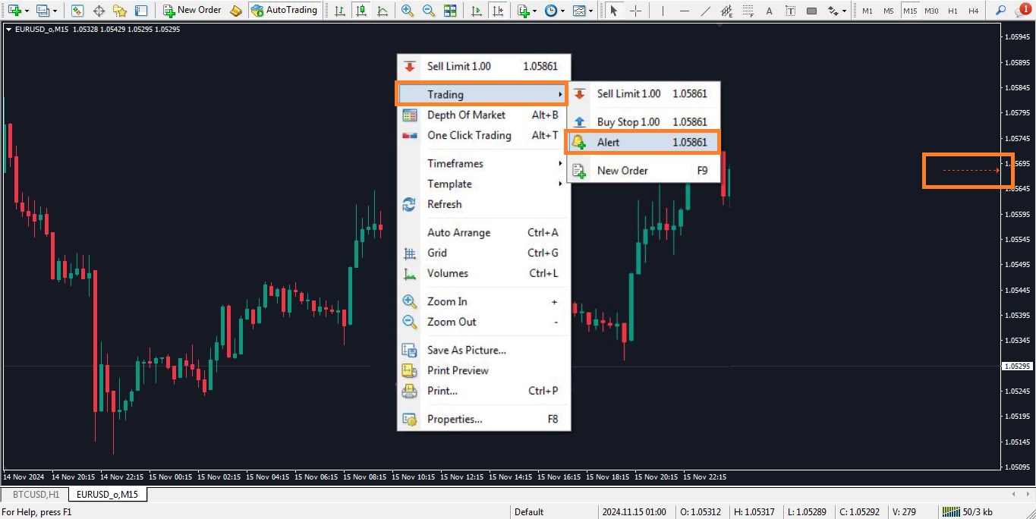Switch to the BTCUSD,H1 tab
The width and height of the screenshot is (1036, 519).
click(34, 494)
